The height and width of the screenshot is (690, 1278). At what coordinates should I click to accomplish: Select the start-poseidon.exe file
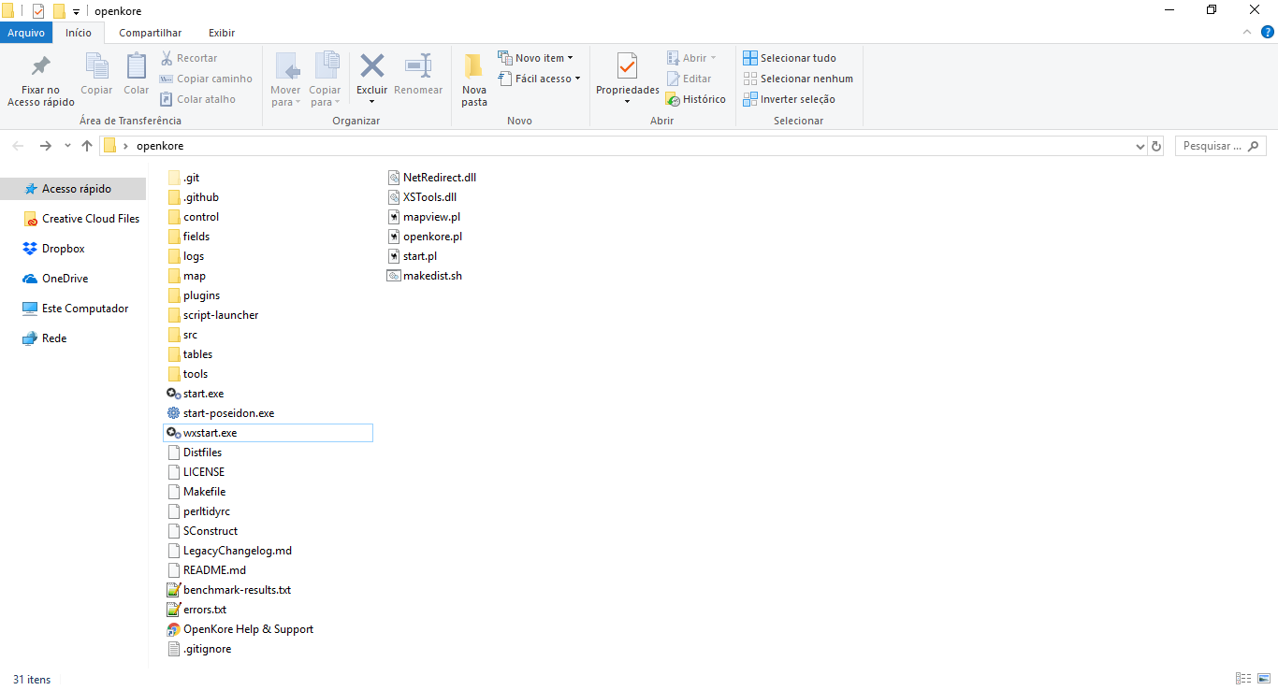[221, 413]
